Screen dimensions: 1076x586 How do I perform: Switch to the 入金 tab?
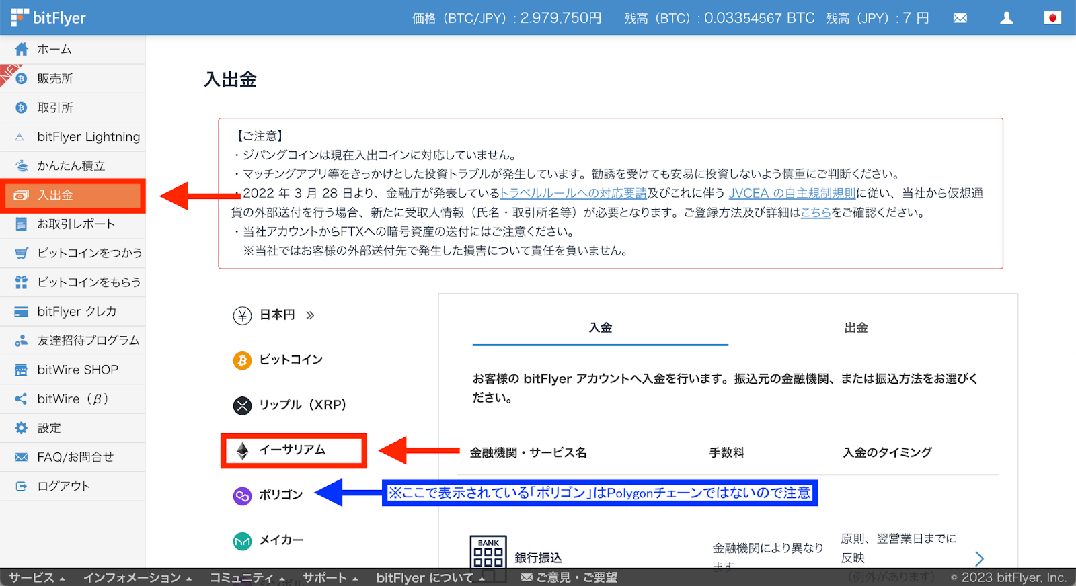point(601,328)
